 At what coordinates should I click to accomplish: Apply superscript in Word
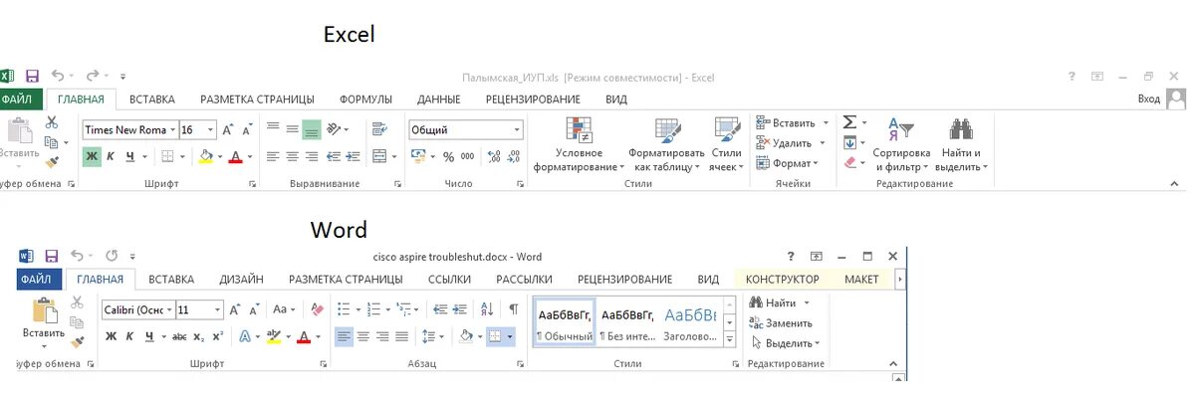(218, 336)
